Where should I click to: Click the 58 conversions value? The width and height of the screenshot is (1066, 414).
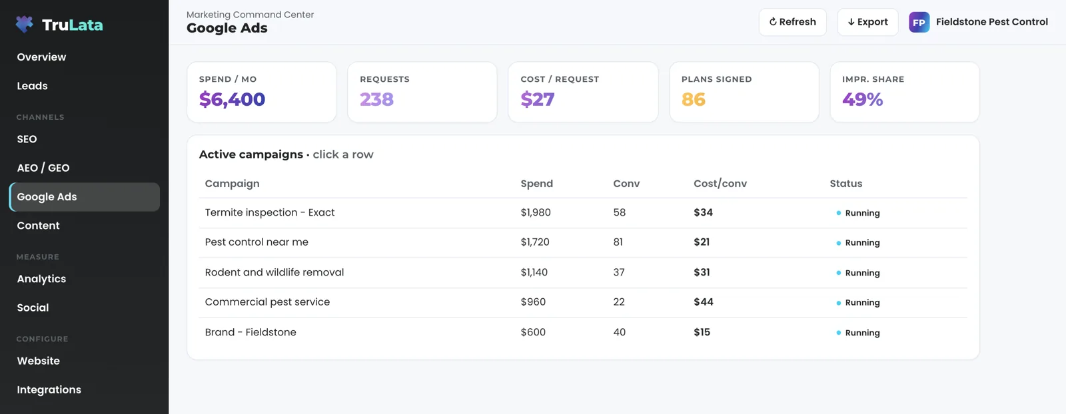pyautogui.click(x=620, y=212)
